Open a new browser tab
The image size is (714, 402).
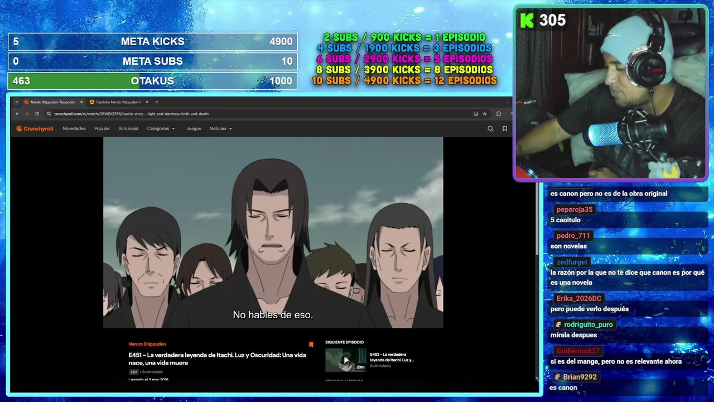tap(157, 102)
